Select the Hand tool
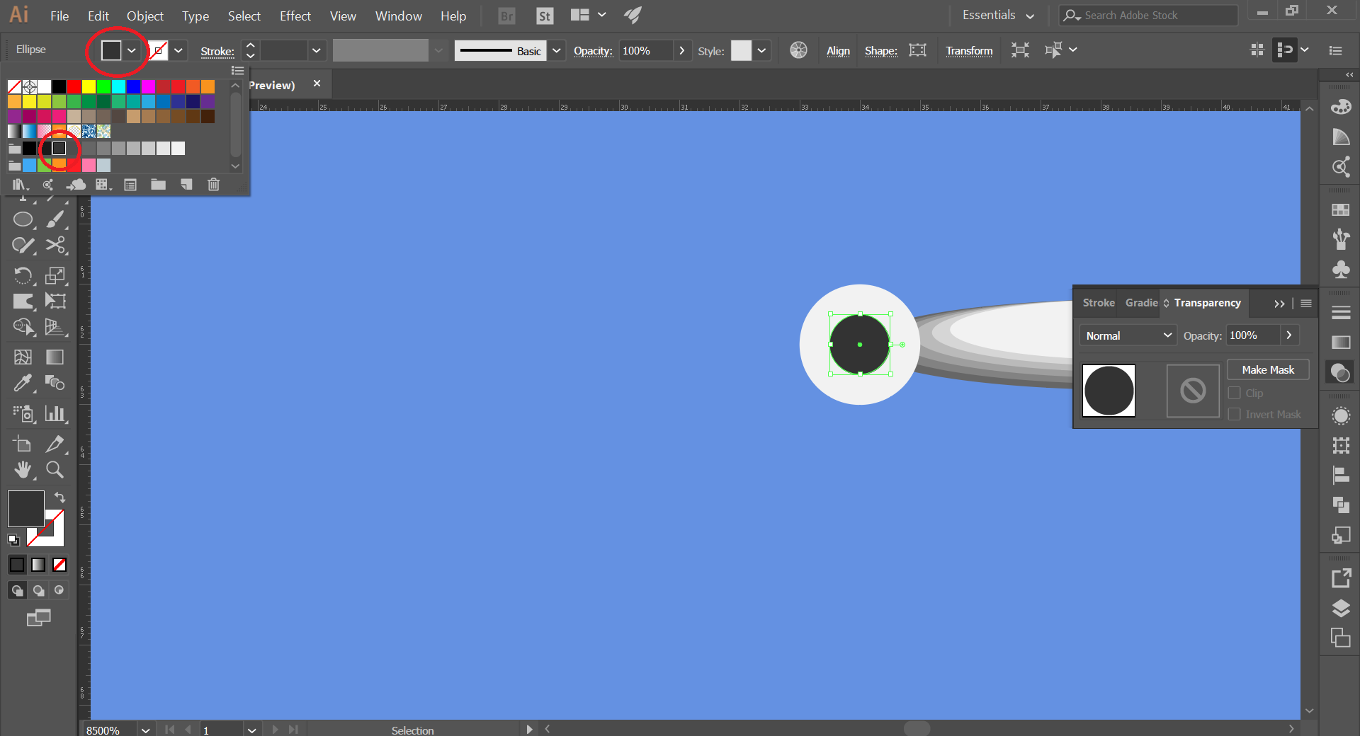 [x=23, y=469]
